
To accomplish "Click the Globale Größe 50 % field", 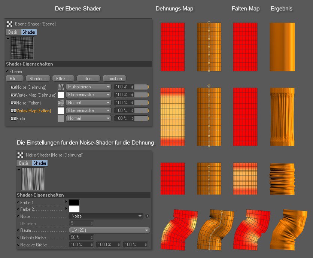I will click(x=79, y=237).
